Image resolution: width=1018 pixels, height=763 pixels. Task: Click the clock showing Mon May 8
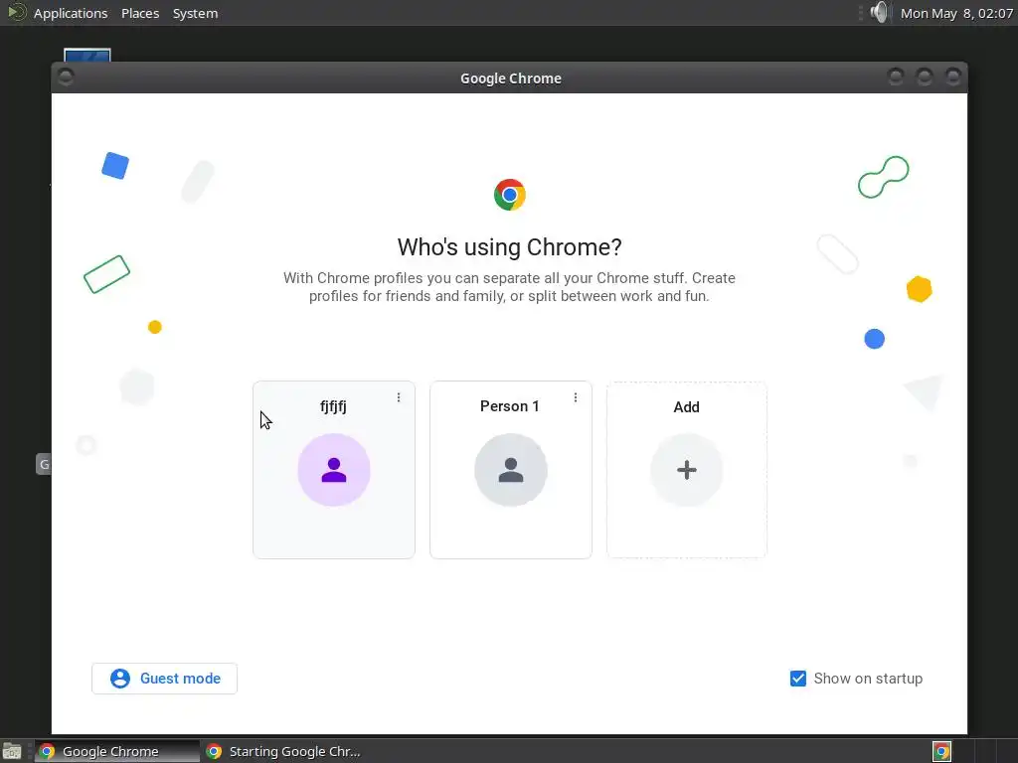[x=956, y=13]
